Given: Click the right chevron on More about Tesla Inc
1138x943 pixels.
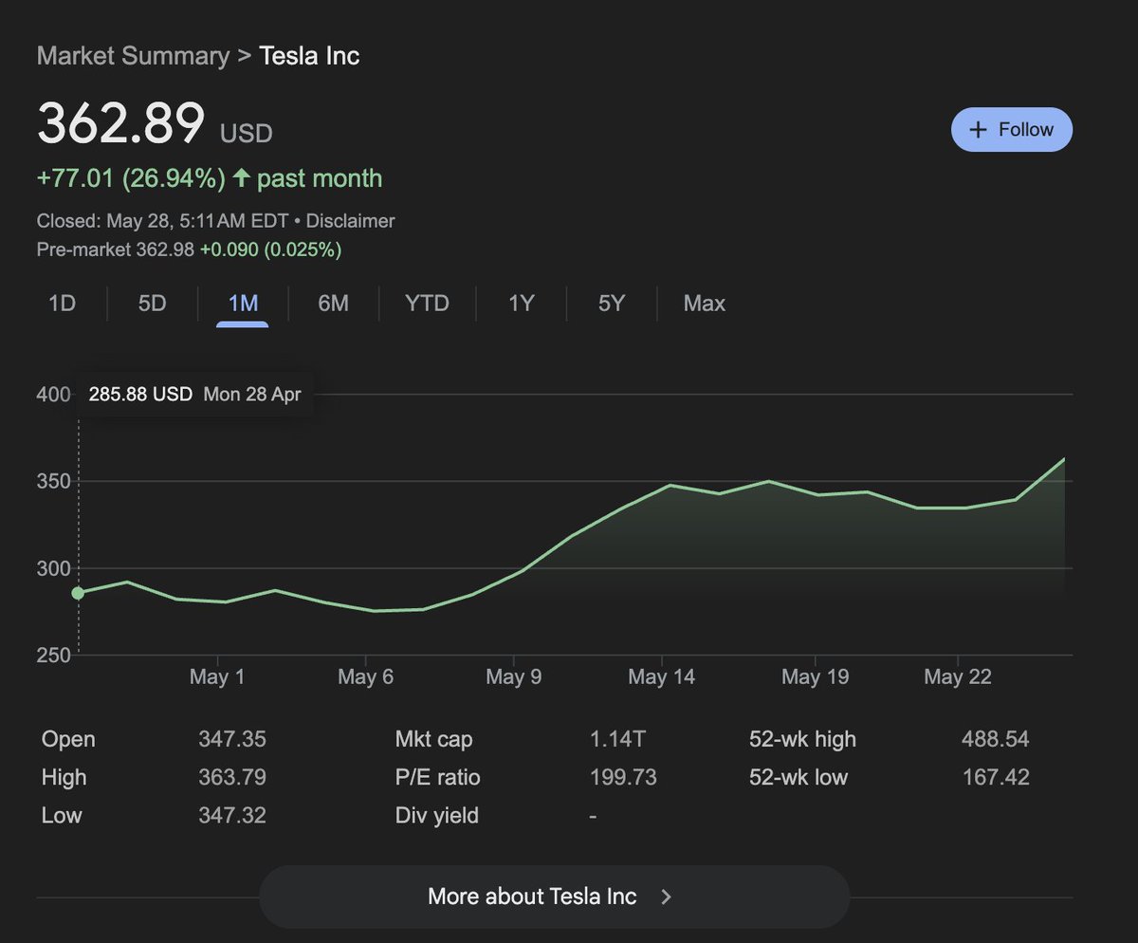Looking at the screenshot, I should (667, 896).
